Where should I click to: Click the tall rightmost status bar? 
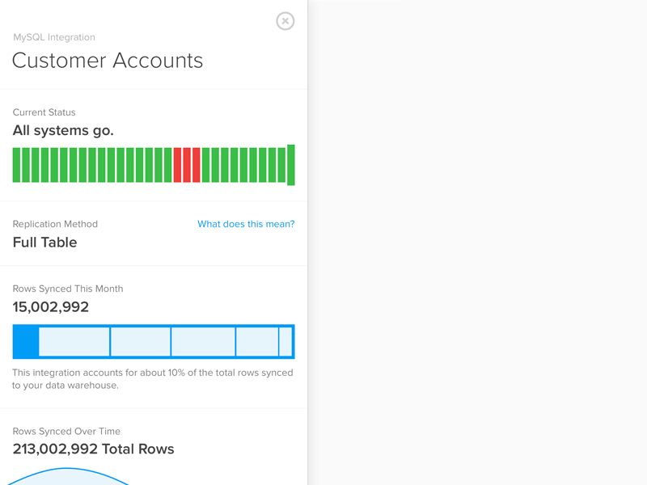pos(291,164)
